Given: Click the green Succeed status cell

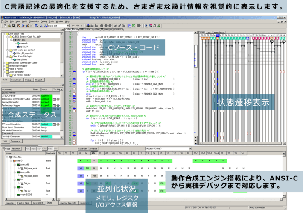Looking at the screenshot, I should coord(45,95).
